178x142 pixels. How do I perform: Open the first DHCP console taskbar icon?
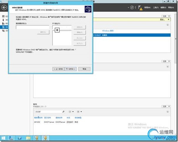37,138
